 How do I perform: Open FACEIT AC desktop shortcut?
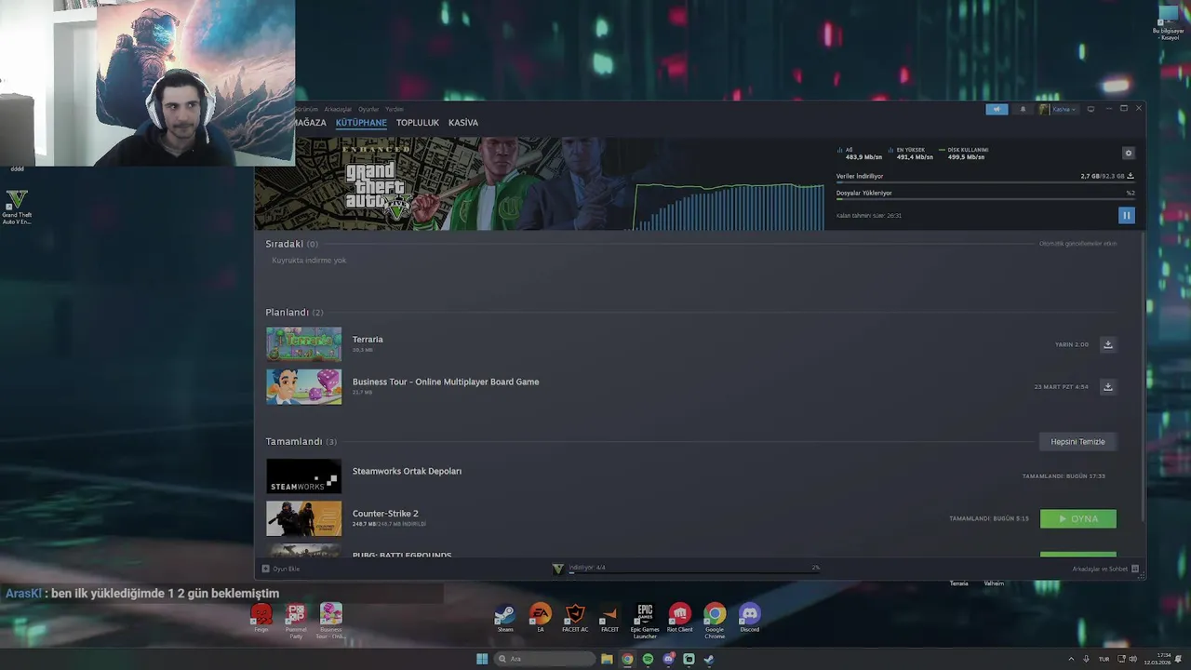(x=575, y=618)
